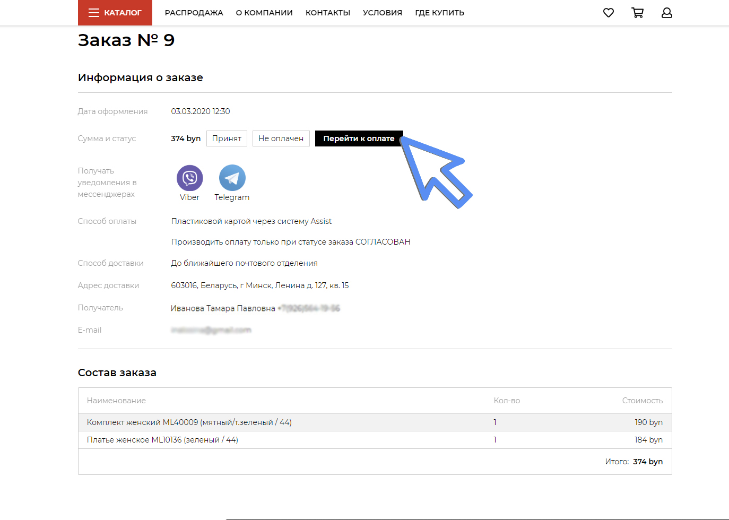Click the Пластиковой картой через систему Assist text
Image resolution: width=729 pixels, height=520 pixels.
coord(251,221)
